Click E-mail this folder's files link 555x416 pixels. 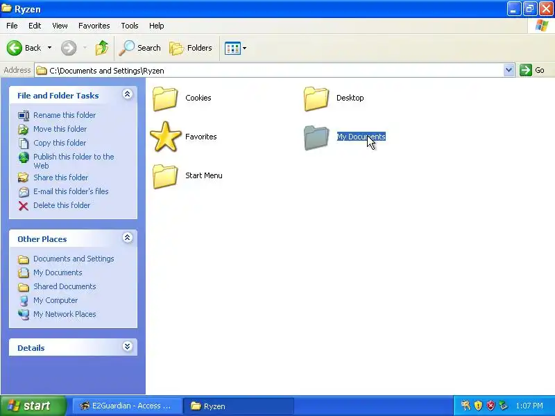point(71,191)
